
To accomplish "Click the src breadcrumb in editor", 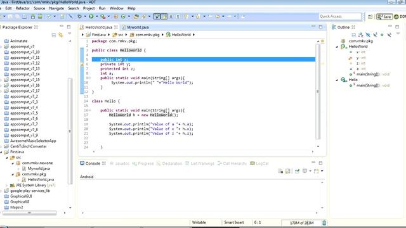I will pos(118,35).
